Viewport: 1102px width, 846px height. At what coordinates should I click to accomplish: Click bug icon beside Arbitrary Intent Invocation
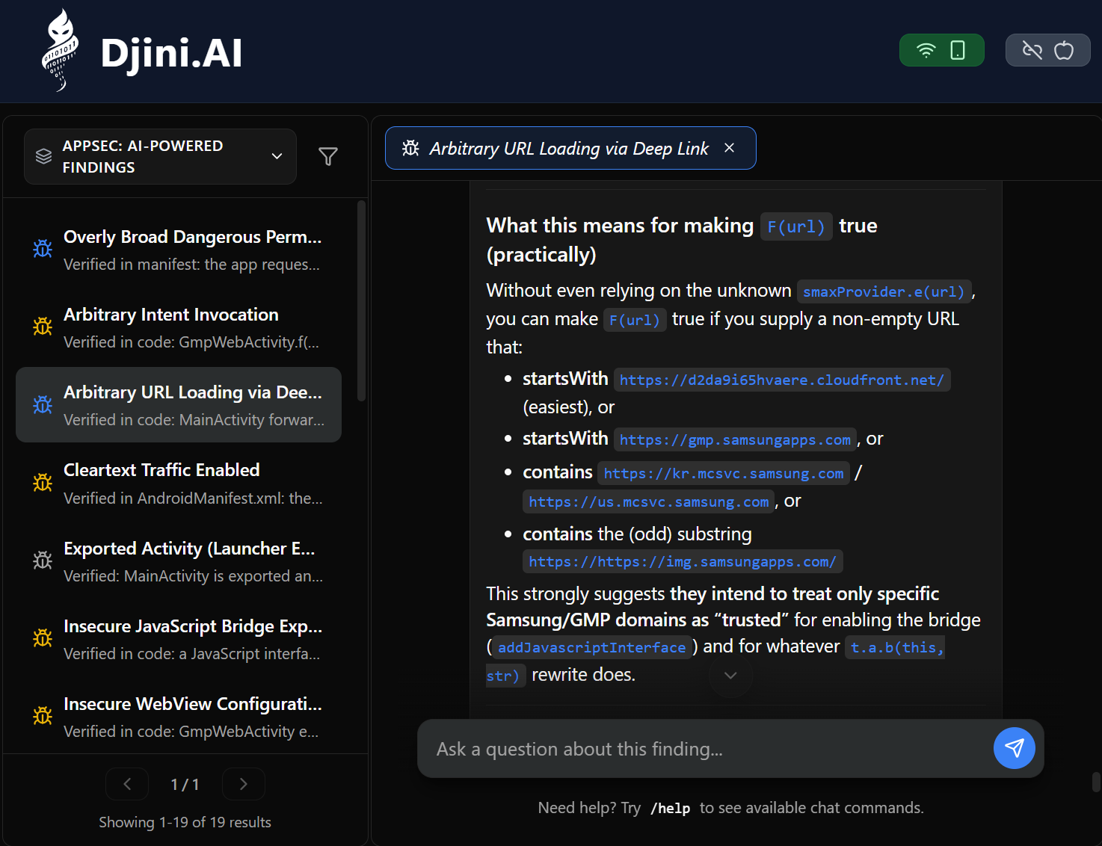[x=43, y=327]
